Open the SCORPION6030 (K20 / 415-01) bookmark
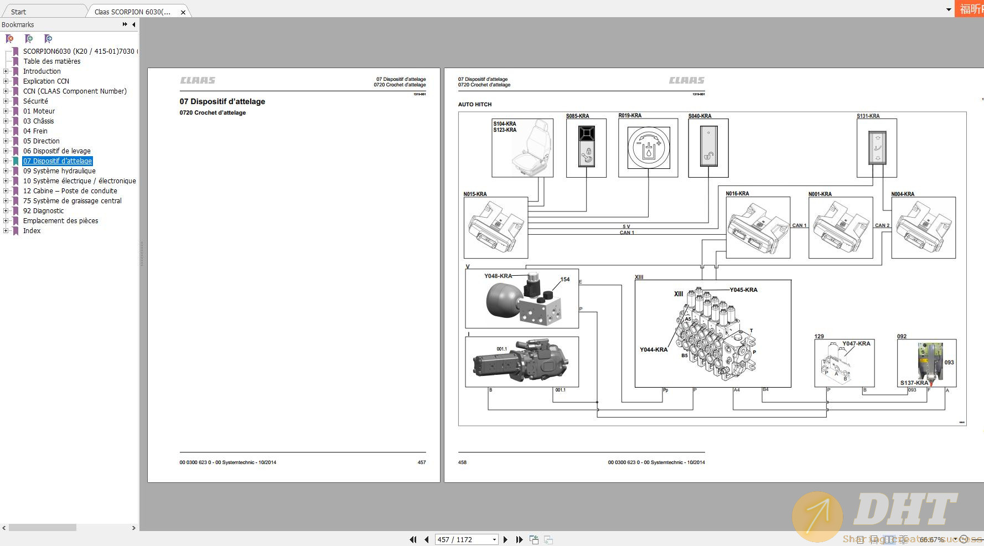Viewport: 984px width, 546px height. [80, 51]
